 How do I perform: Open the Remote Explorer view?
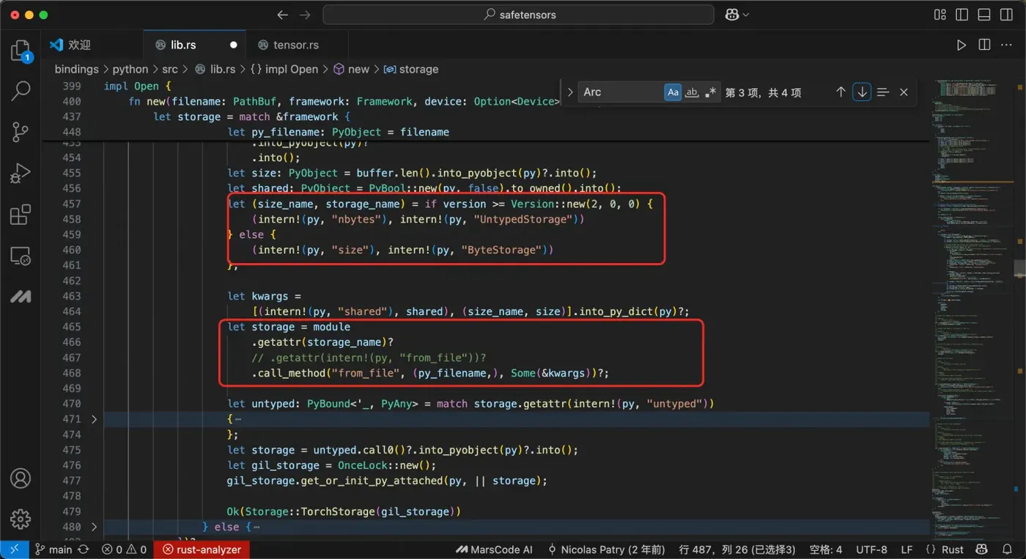click(21, 256)
